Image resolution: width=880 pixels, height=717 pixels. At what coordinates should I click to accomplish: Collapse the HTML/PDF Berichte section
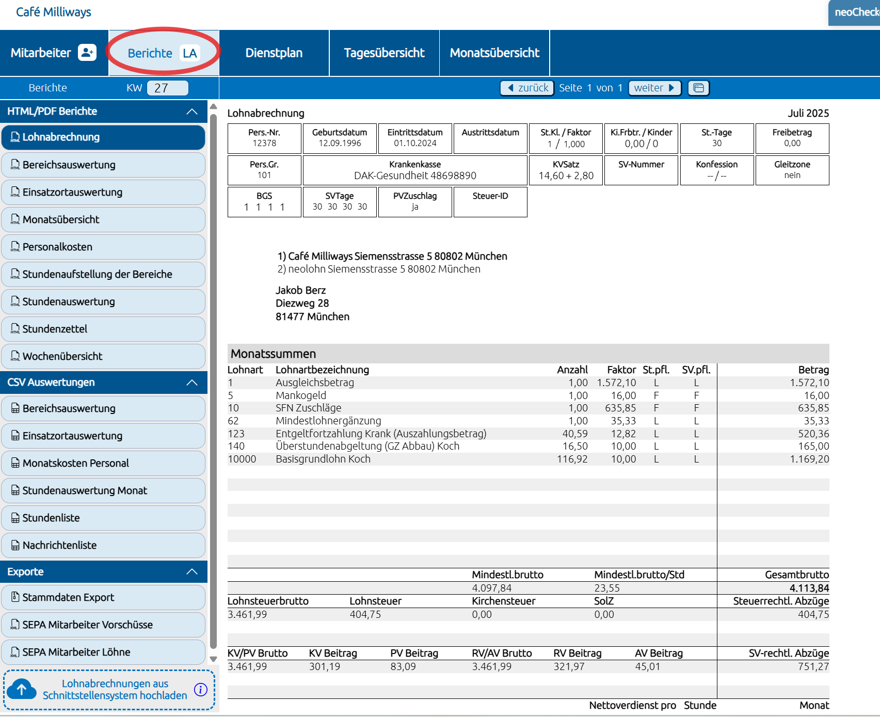click(x=192, y=111)
